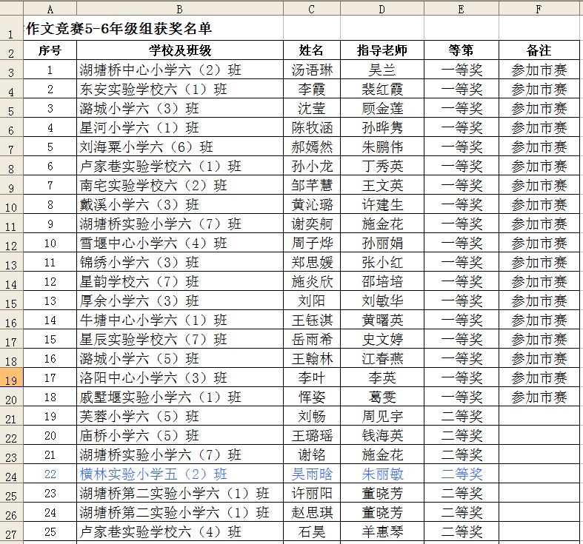Select name cell 赵思琪

pos(312,512)
